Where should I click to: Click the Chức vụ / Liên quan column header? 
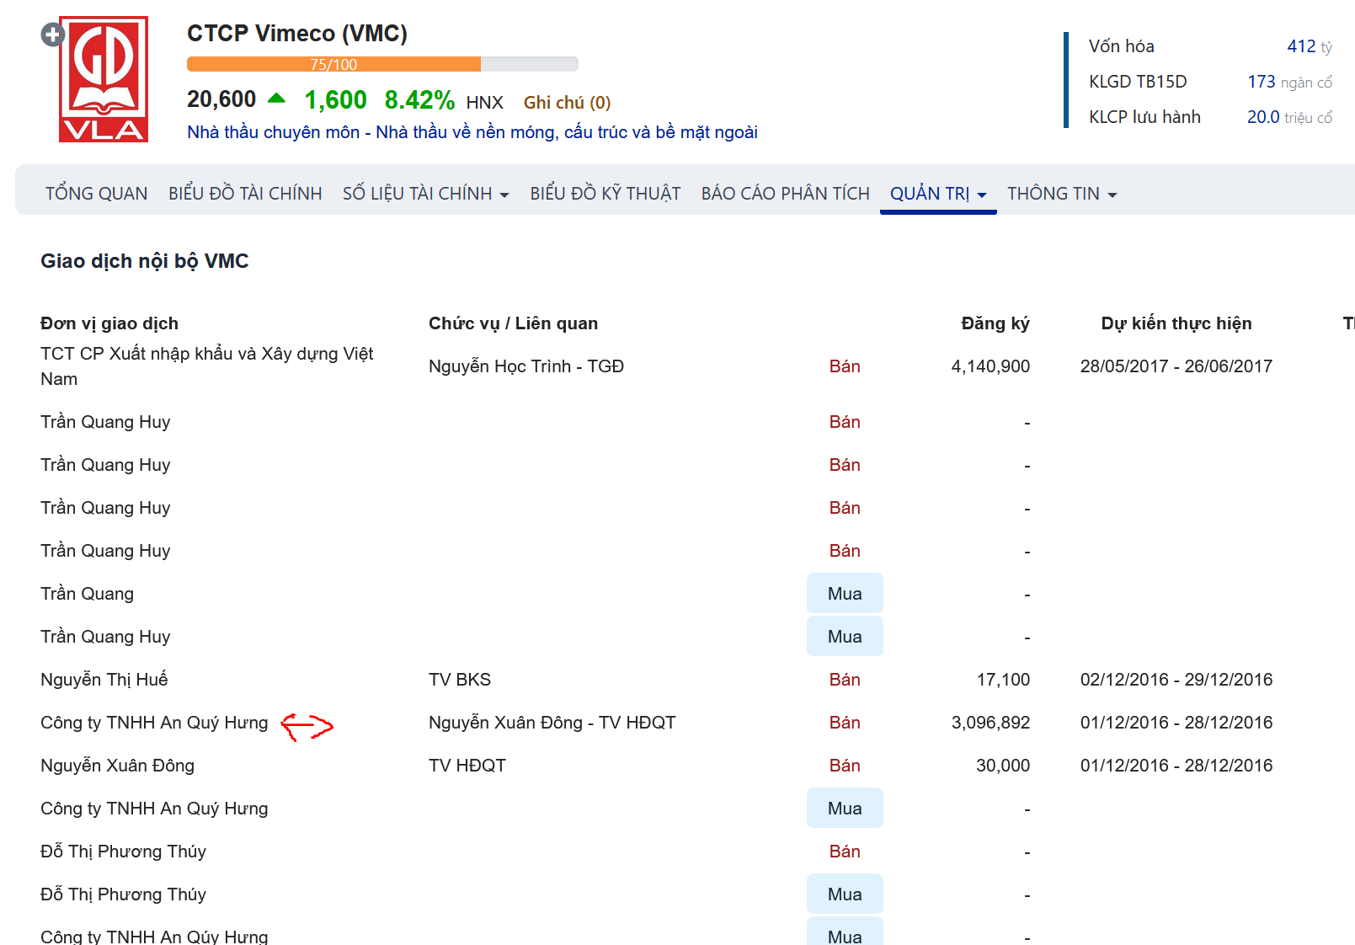[513, 323]
